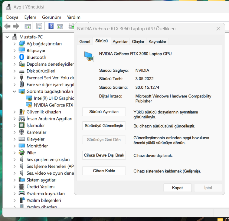Switch to the Kaynaklar tab
This screenshot has height=221, width=229.
157,41
